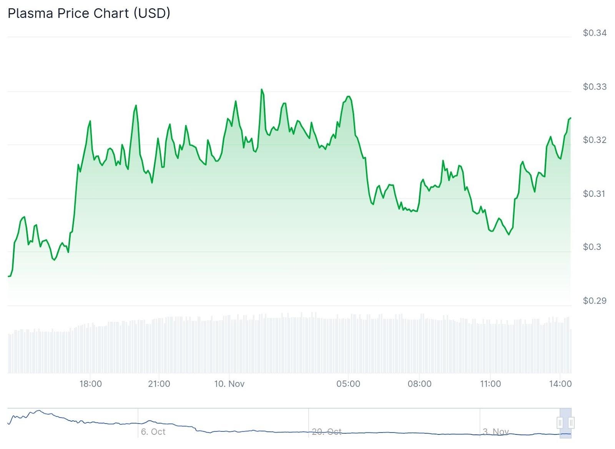The width and height of the screenshot is (615, 449).
Task: Jump to 20. Oct in navigator
Action: (x=326, y=432)
